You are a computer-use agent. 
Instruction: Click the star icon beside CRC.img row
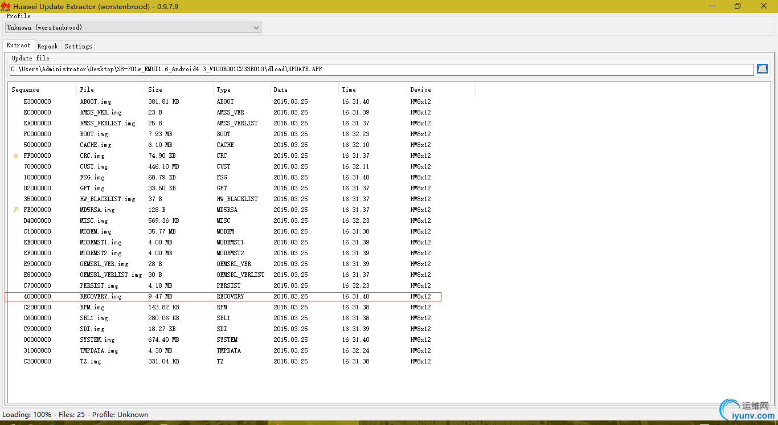click(16, 156)
